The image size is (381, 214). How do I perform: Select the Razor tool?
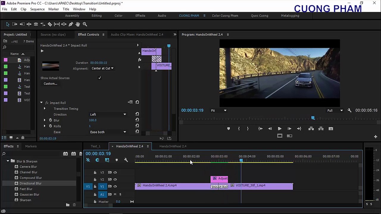click(50, 24)
